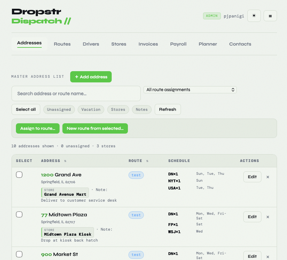Click the Dropstr Dispatch logo
287x260 pixels.
[41, 17]
